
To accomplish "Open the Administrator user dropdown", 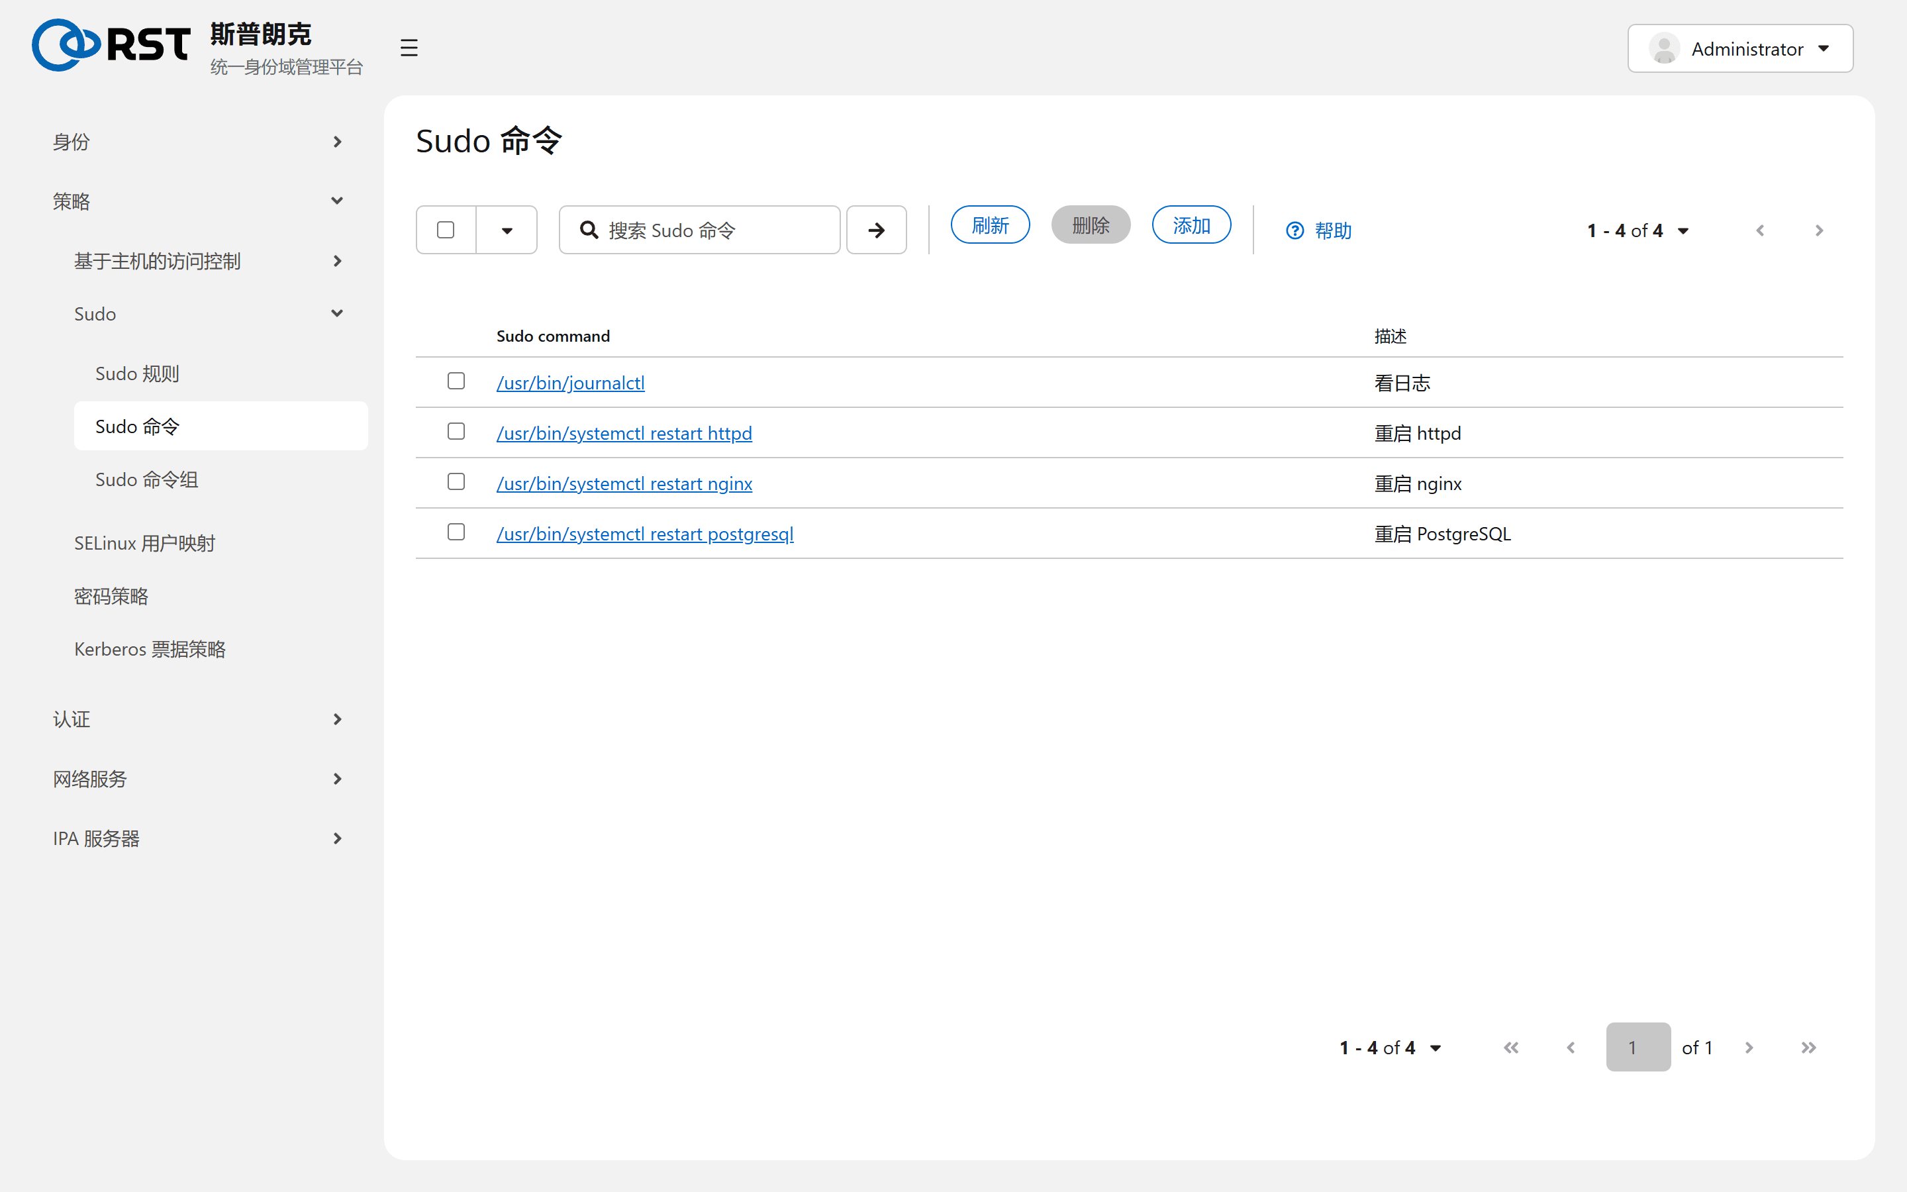I will coord(1740,49).
